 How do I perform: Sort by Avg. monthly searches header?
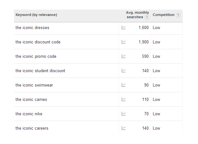(135, 15)
